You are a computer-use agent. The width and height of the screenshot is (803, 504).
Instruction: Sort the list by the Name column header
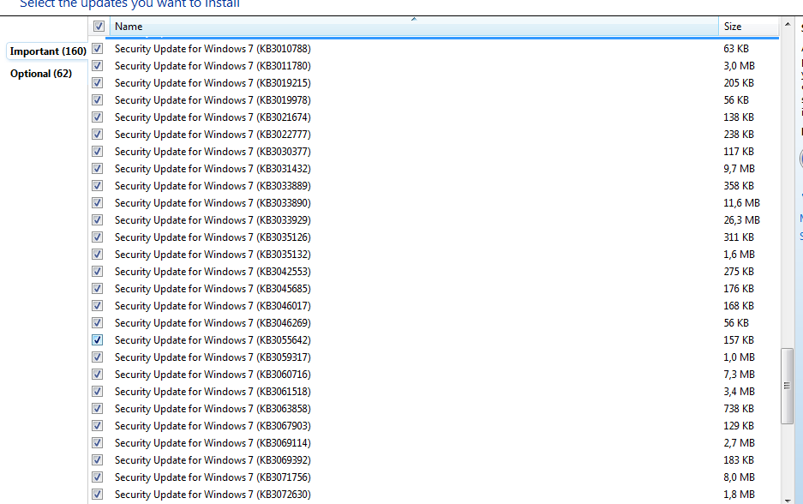point(414,26)
